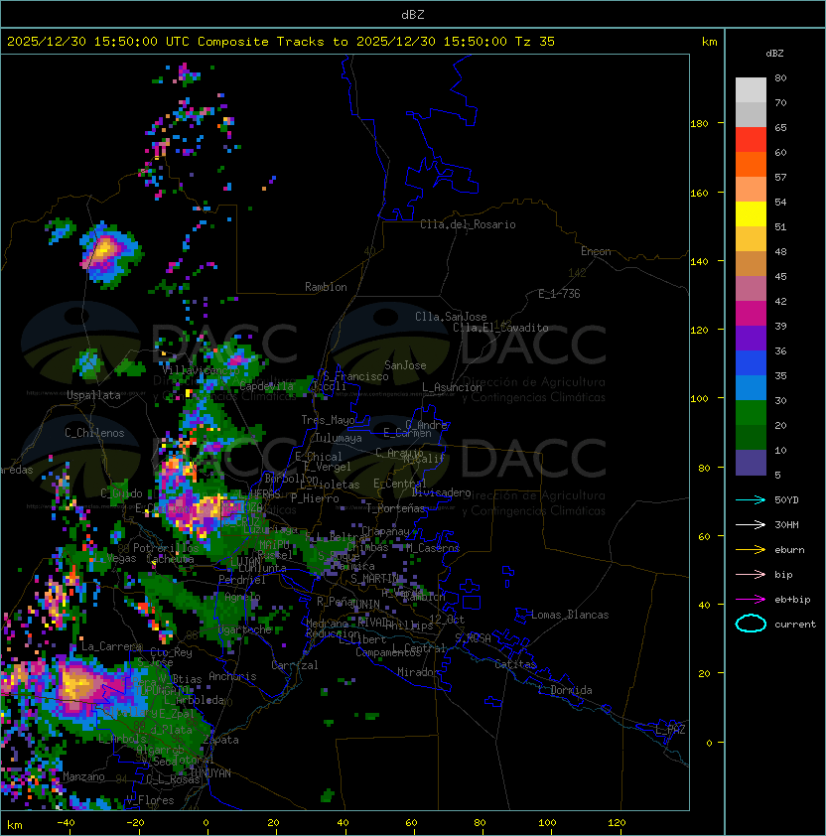Select the green swatch between 30 and 20
The image size is (826, 836).
click(x=751, y=413)
